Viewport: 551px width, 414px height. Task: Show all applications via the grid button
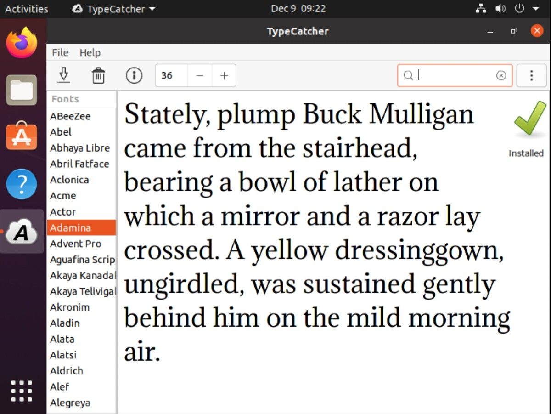(22, 390)
